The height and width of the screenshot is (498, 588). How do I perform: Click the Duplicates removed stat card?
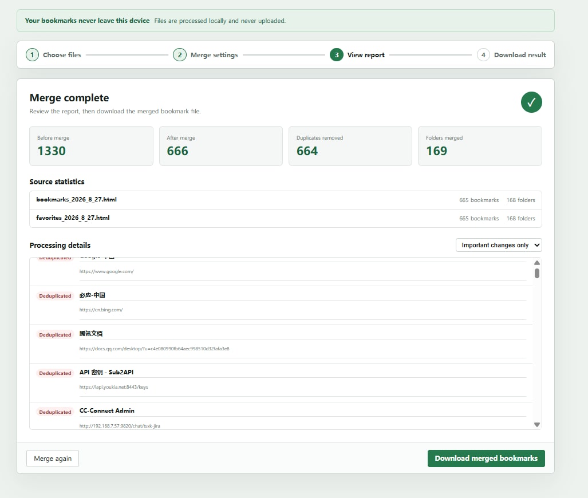350,146
